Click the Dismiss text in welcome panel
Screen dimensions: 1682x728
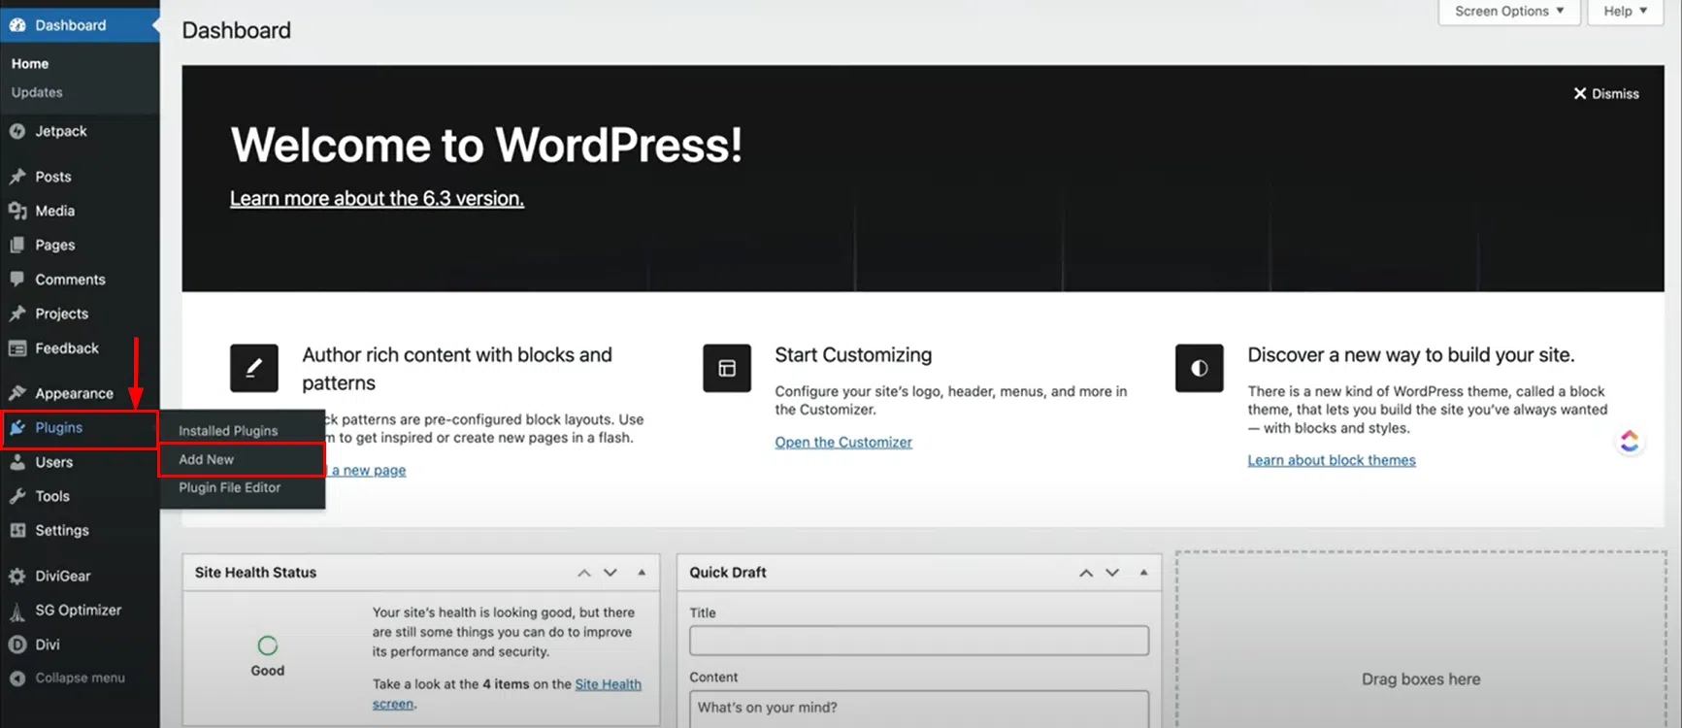coord(1615,93)
